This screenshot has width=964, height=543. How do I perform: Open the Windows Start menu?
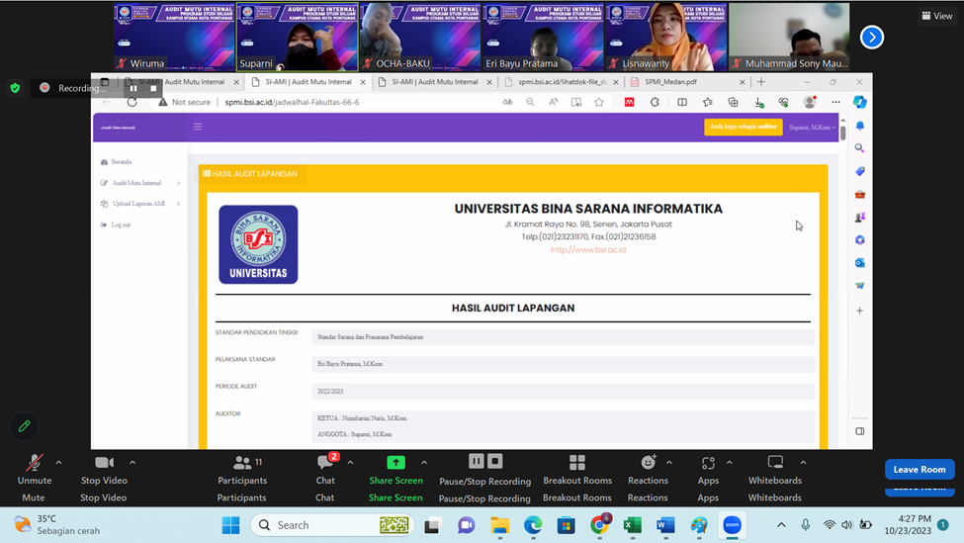[231, 525]
